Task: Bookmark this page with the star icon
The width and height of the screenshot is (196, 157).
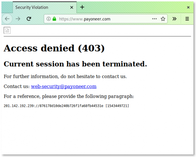Action: point(163,19)
